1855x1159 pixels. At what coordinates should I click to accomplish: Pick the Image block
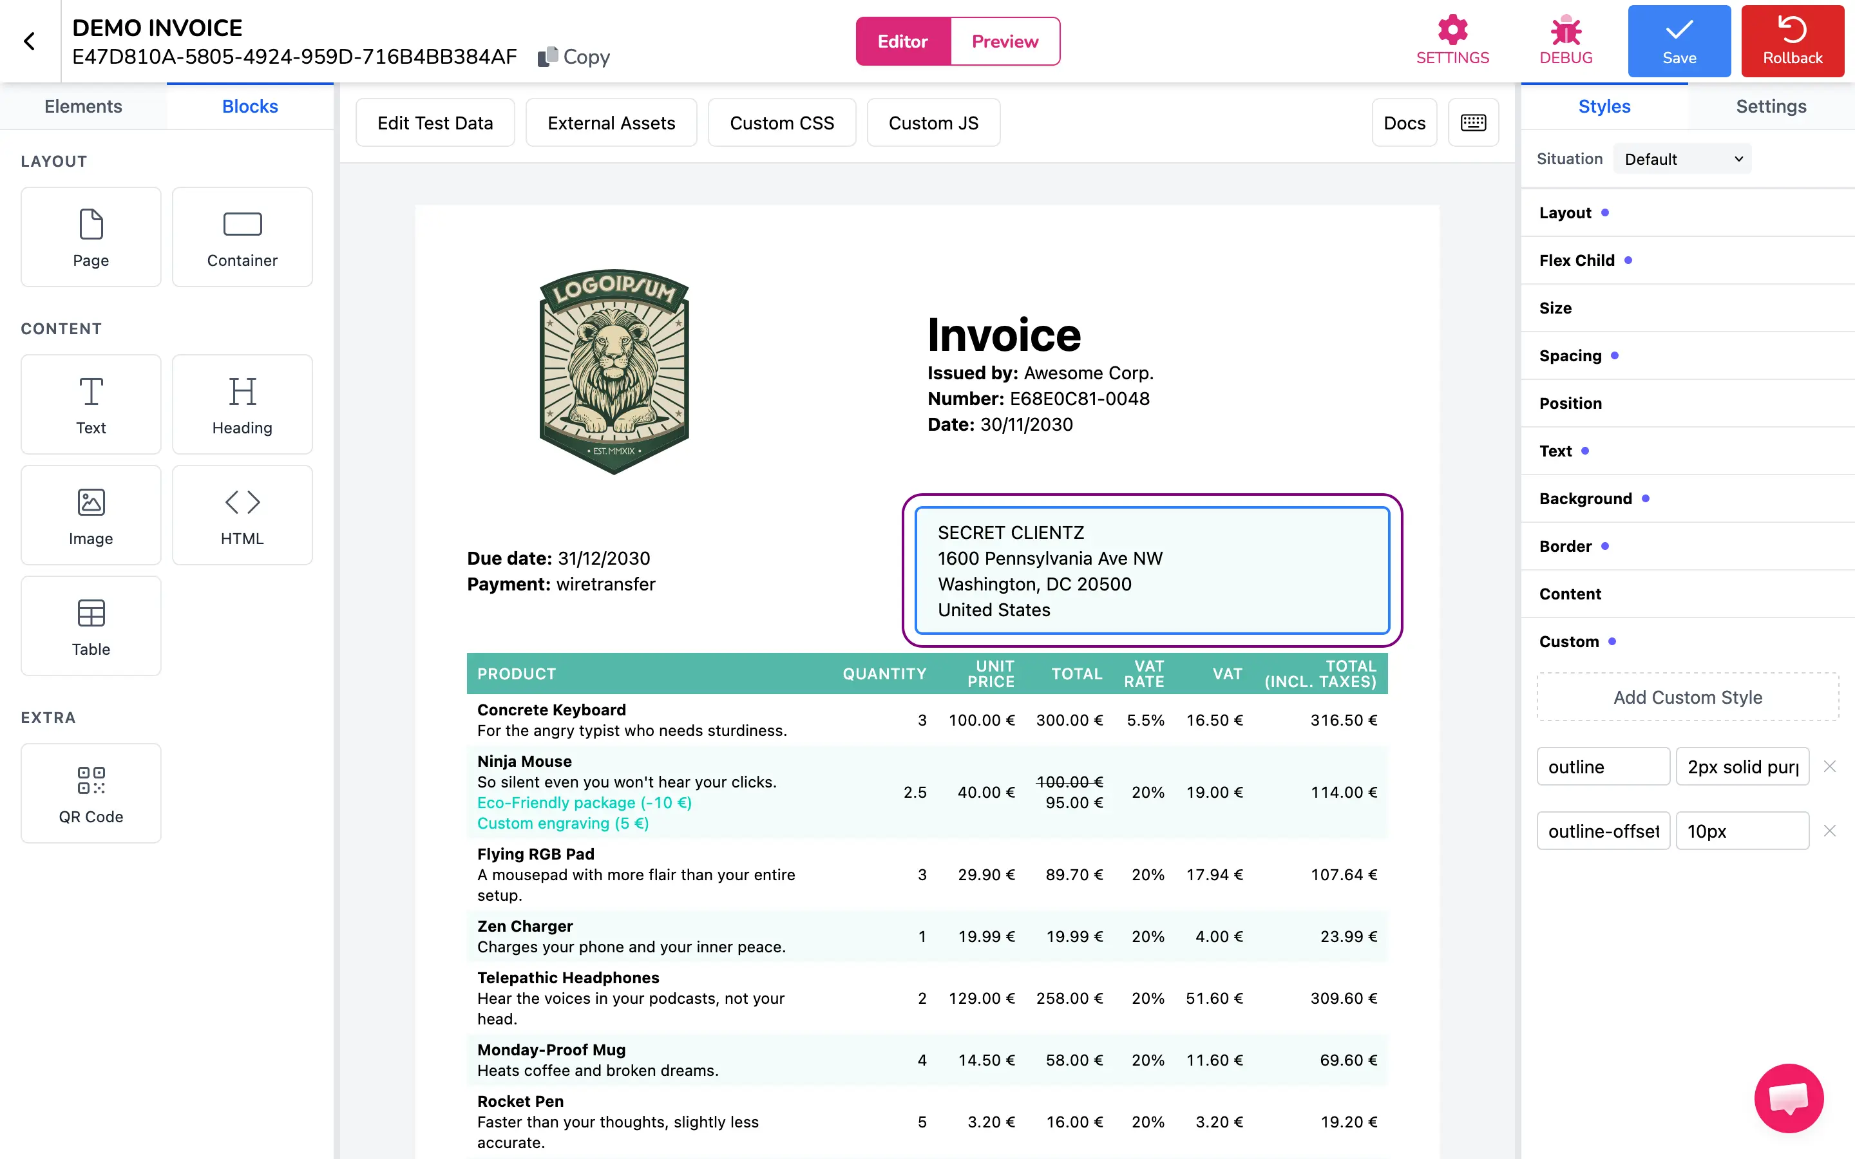click(90, 515)
